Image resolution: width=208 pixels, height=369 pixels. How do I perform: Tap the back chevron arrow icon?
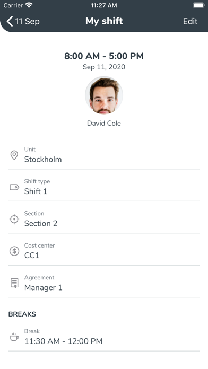click(x=10, y=21)
